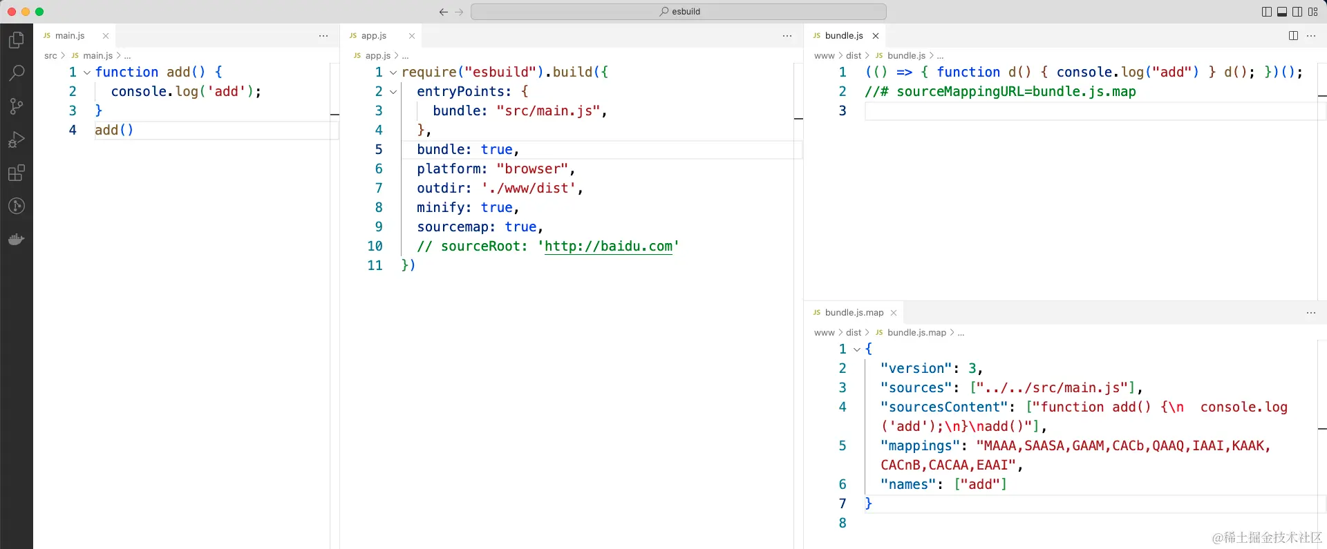Click the esbuild command center search box
Image resolution: width=1327 pixels, height=549 pixels.
click(679, 12)
